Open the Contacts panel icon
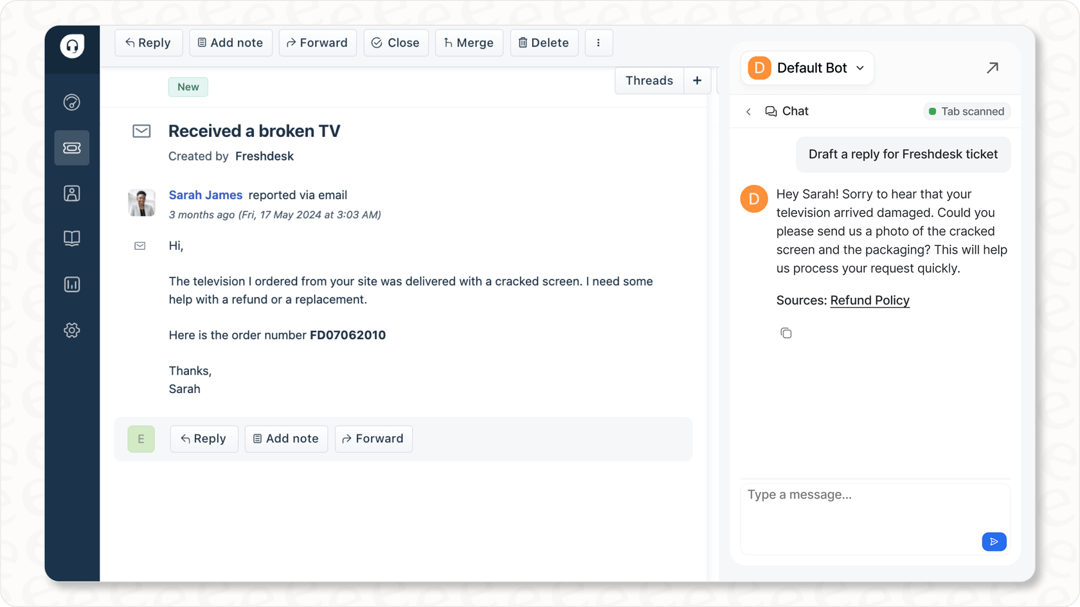This screenshot has width=1080, height=607. tap(71, 193)
